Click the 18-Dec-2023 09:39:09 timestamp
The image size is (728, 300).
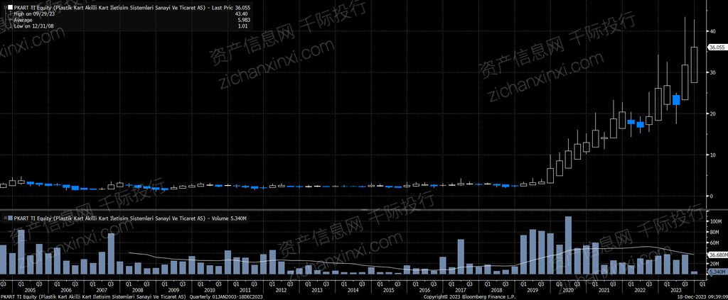pos(701,296)
